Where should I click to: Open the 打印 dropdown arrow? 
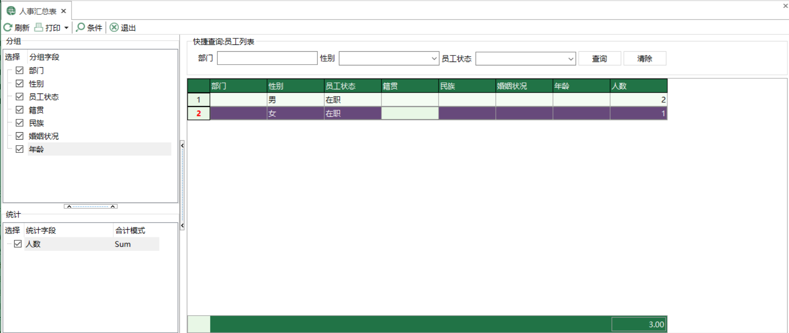tap(66, 28)
